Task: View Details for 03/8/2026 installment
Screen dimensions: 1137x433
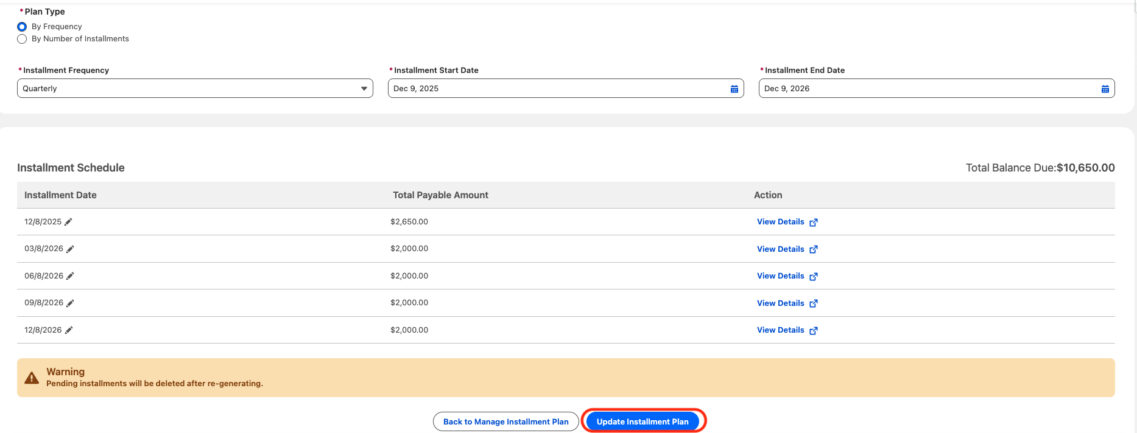Action: click(x=780, y=249)
